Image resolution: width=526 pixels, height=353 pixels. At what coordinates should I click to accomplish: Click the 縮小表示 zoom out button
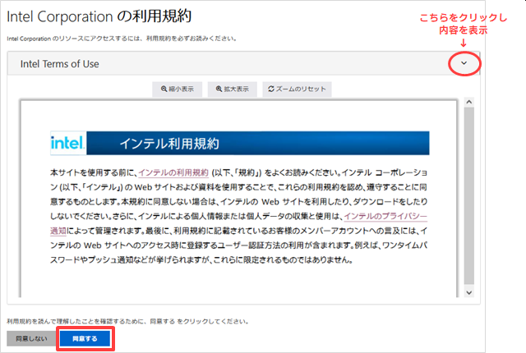point(178,89)
